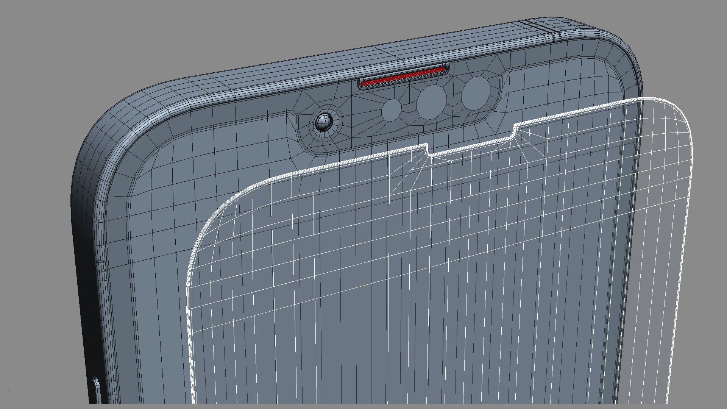Select the smallest octagonal sensor hole

click(x=391, y=109)
